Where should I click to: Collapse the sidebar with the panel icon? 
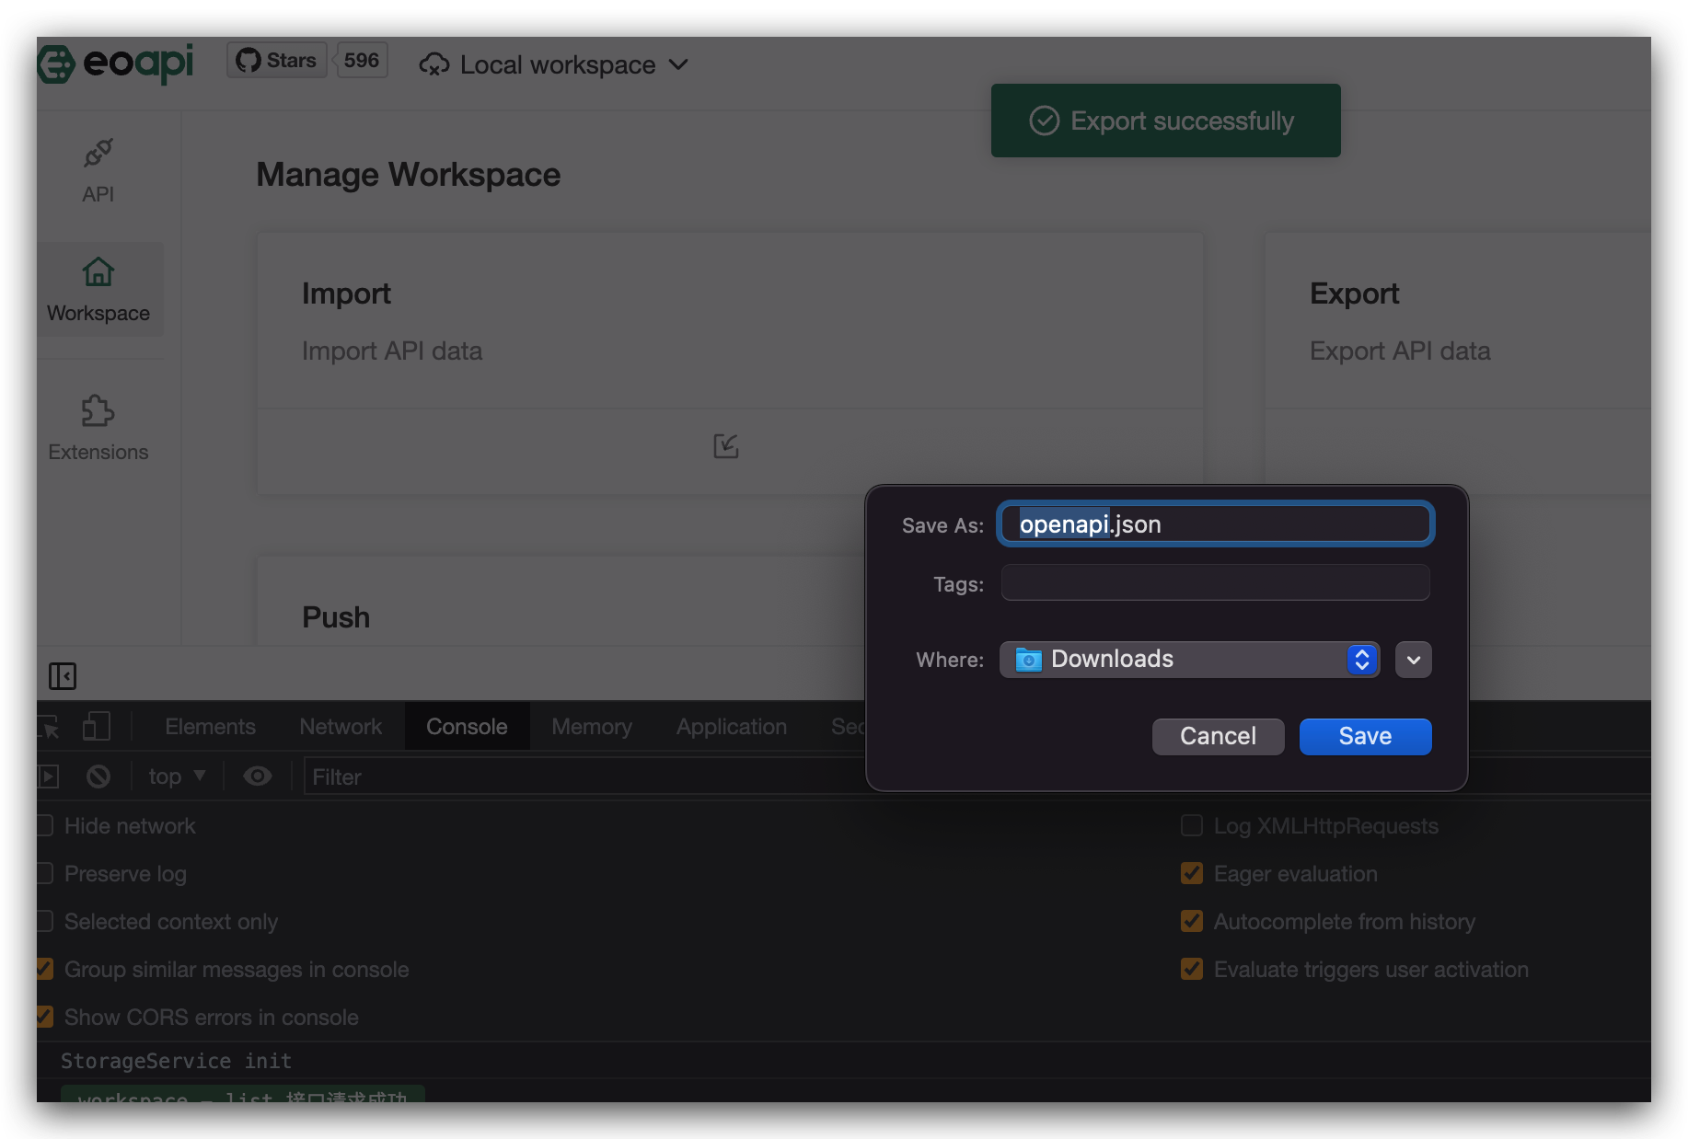[63, 676]
